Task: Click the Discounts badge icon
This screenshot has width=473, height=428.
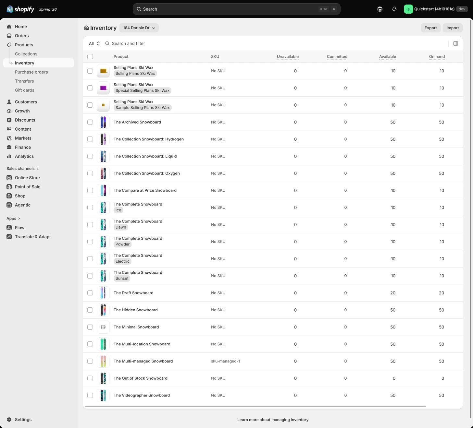Action: pyautogui.click(x=9, y=120)
